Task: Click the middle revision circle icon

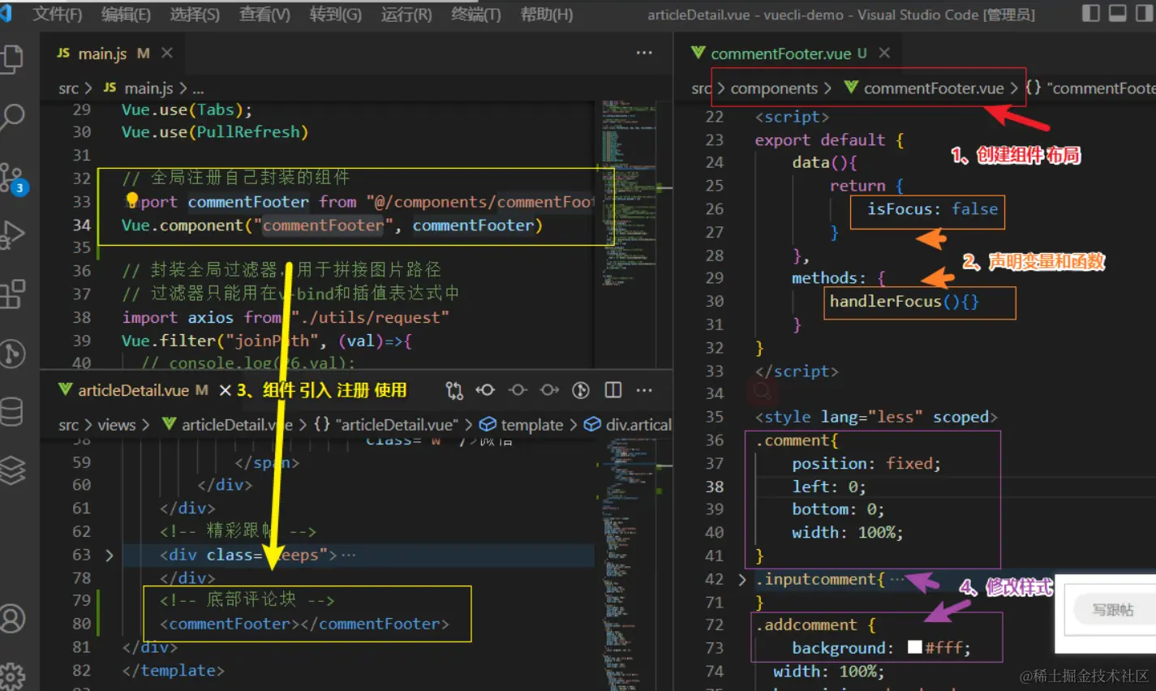Action: coord(518,390)
